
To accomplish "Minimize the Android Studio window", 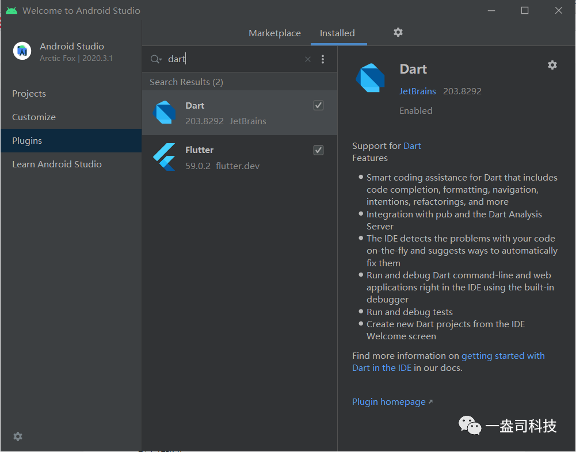I will [491, 10].
